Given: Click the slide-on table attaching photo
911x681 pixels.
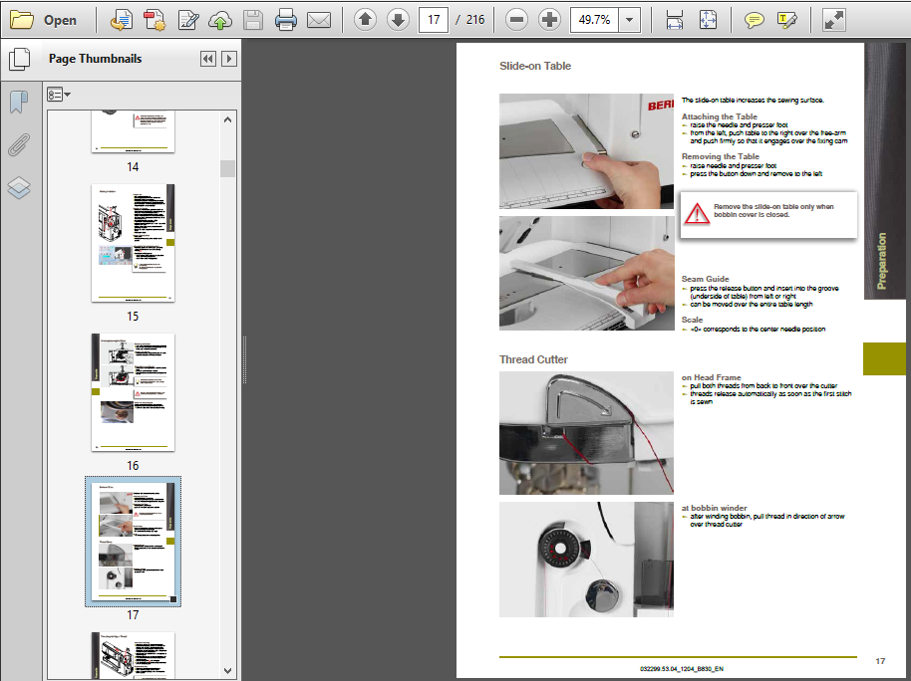Looking at the screenshot, I should point(587,151).
